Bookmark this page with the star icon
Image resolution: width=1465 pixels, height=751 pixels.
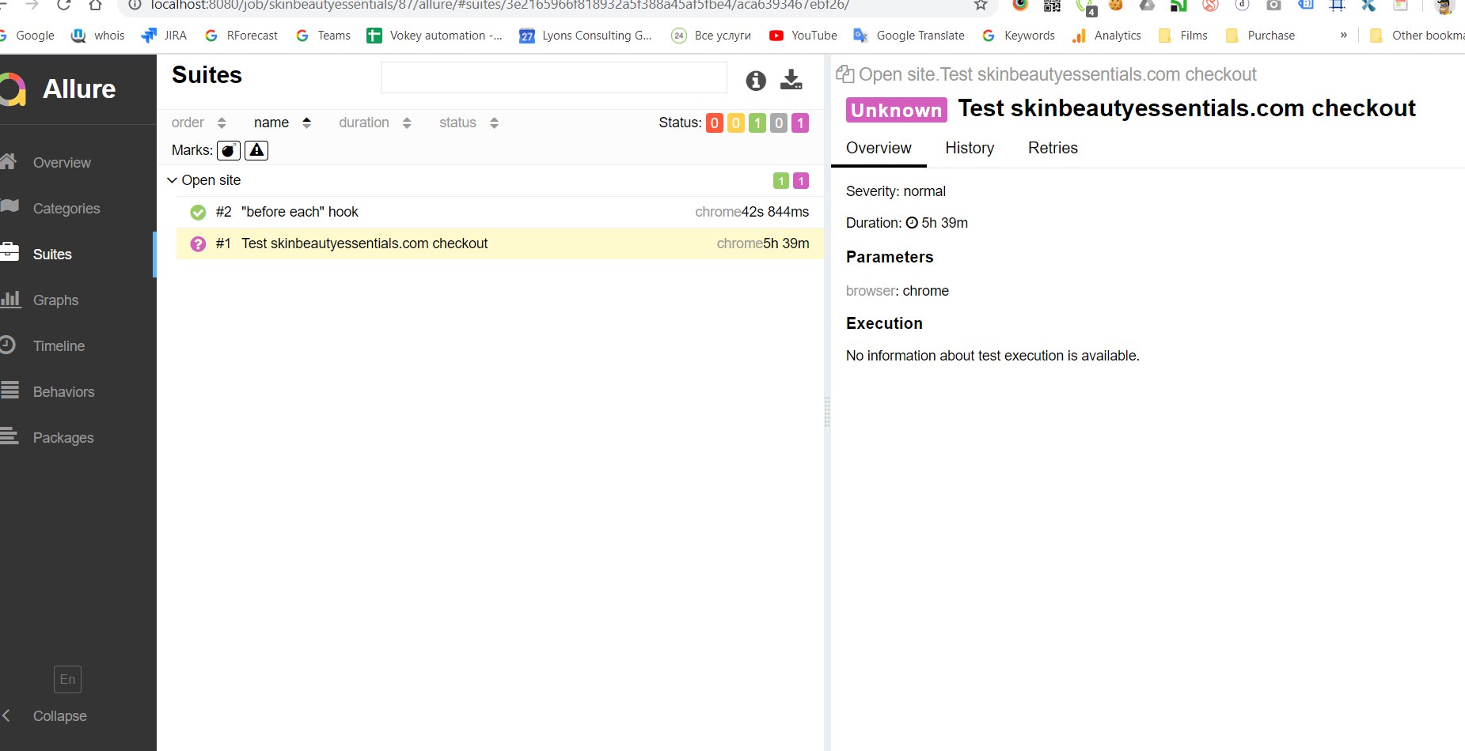pyautogui.click(x=981, y=6)
